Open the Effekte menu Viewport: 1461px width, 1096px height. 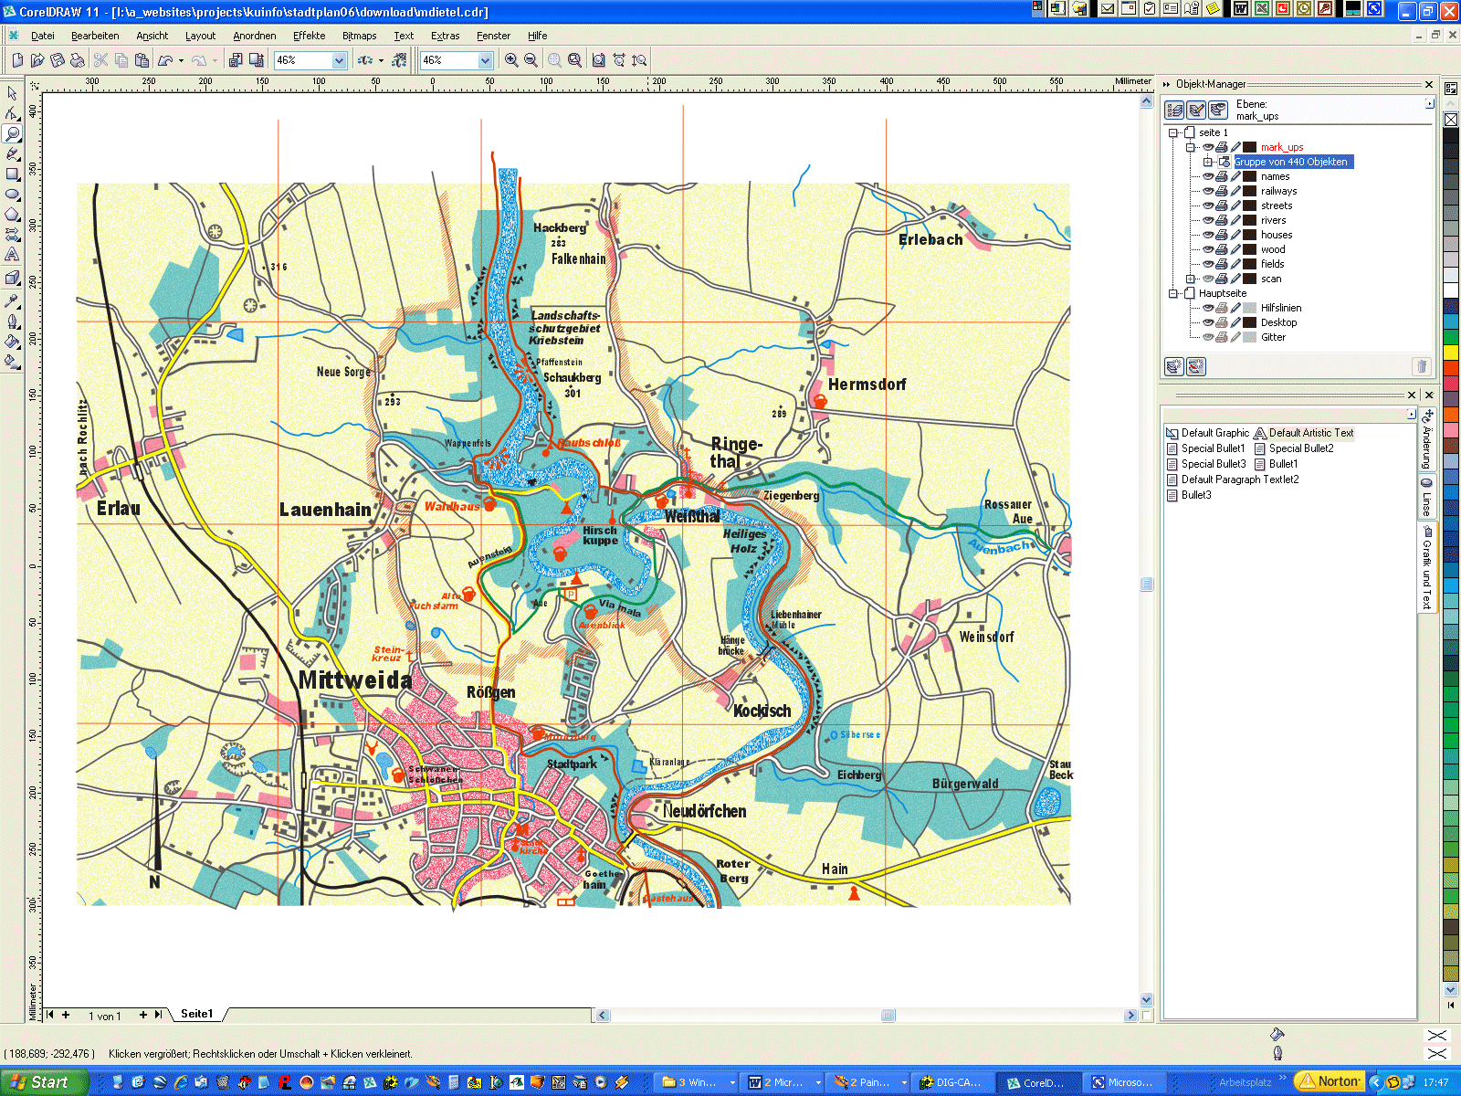(309, 36)
